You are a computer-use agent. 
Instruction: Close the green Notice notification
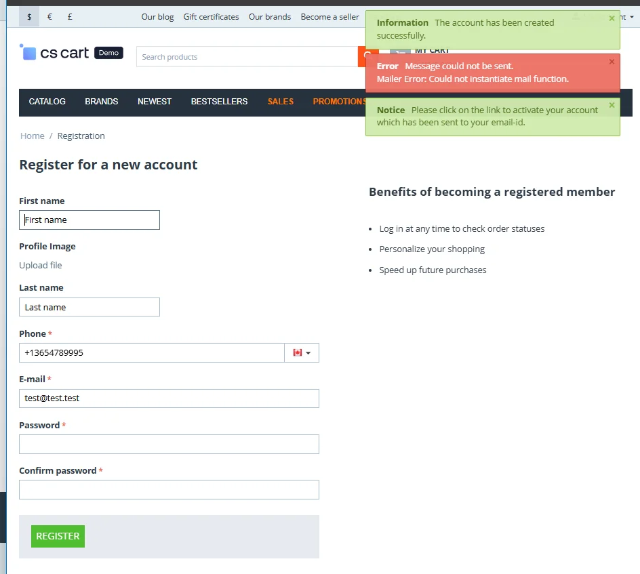tap(612, 105)
